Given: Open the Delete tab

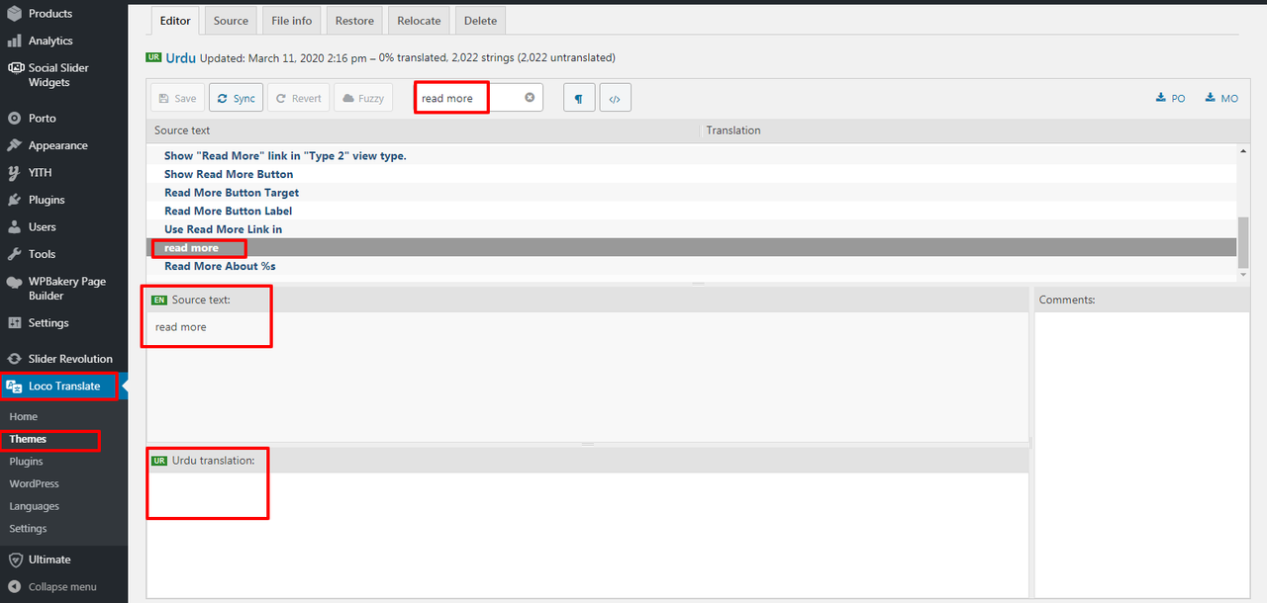Looking at the screenshot, I should click(481, 21).
